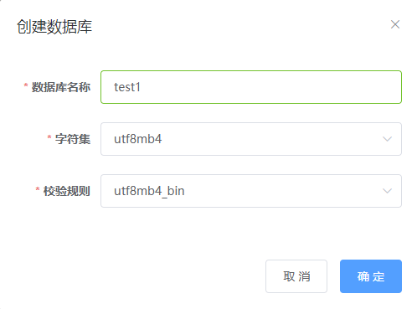Open the 校验规则 dropdown showing utf8mb4_bin
The width and height of the screenshot is (417, 309).
[x=251, y=191]
